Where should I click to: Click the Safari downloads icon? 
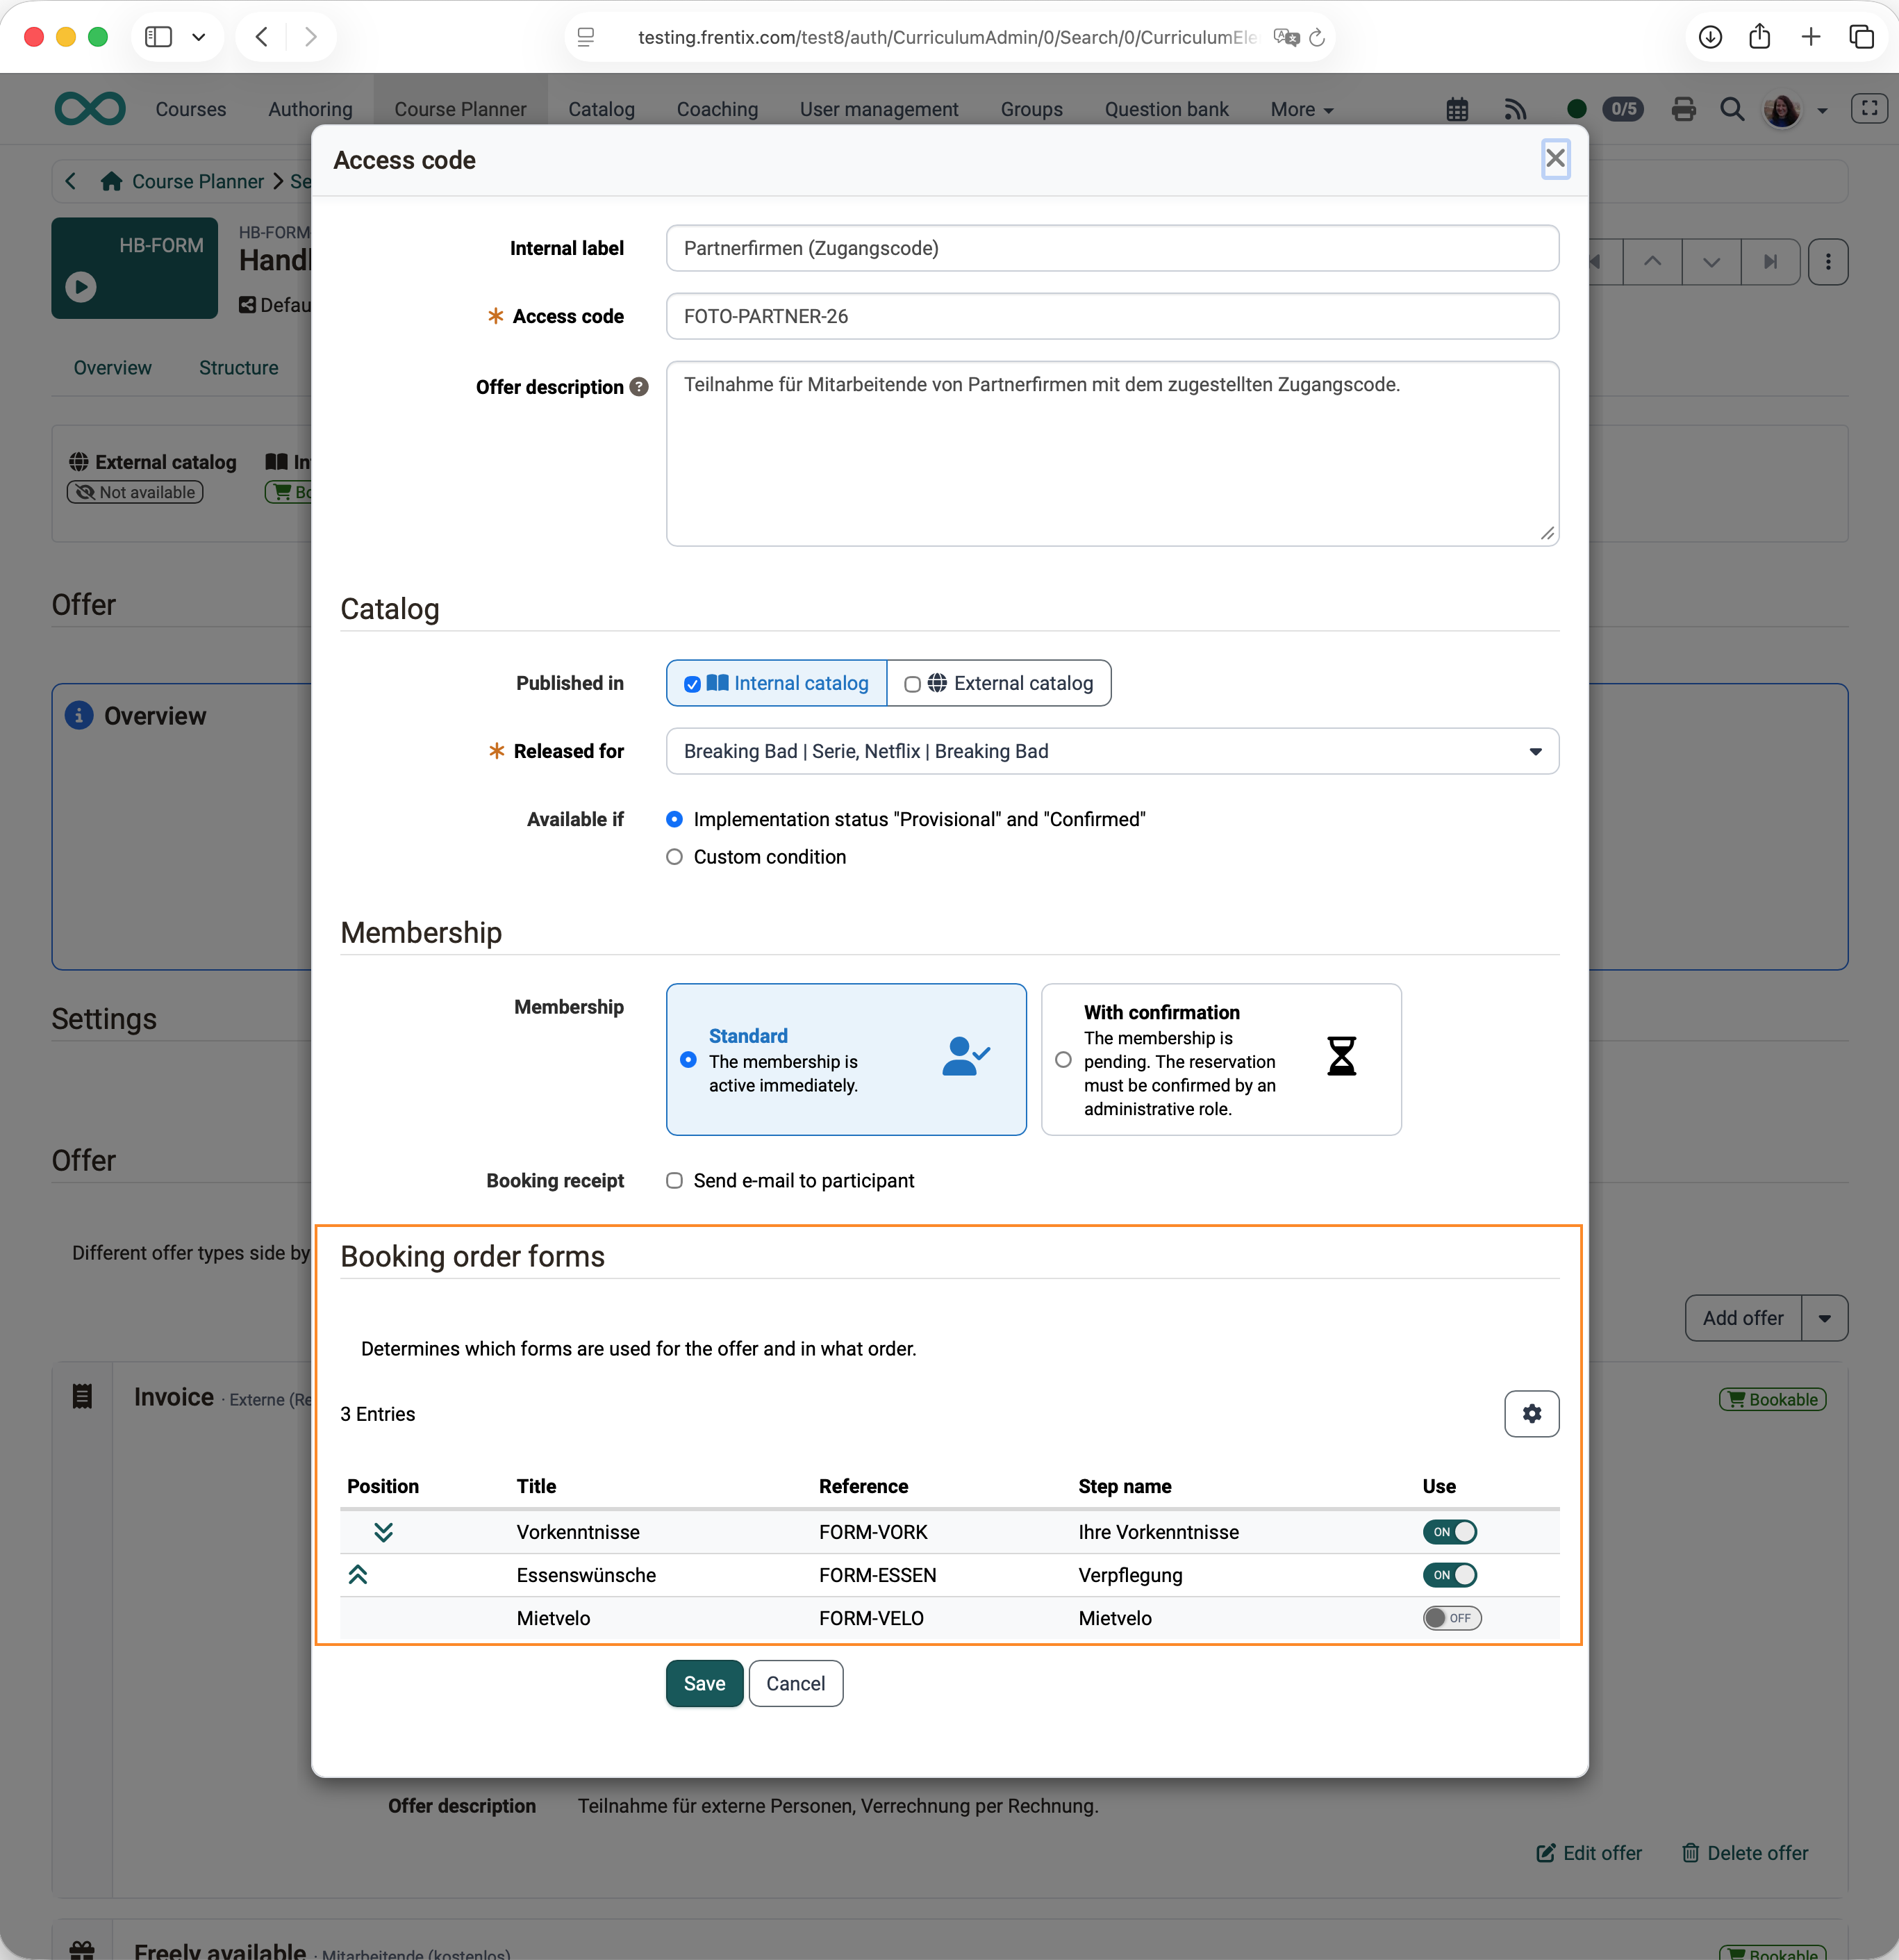(1710, 37)
